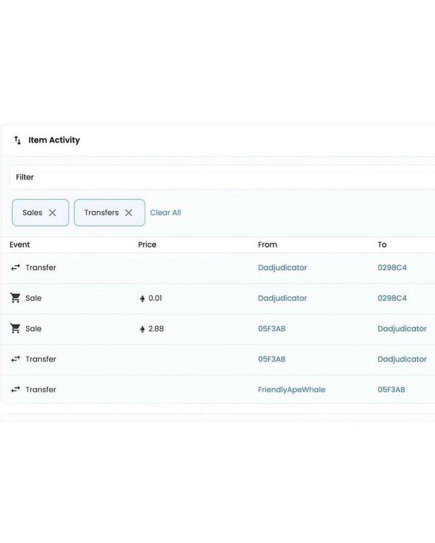Click the Sales filter chip label

(x=33, y=213)
